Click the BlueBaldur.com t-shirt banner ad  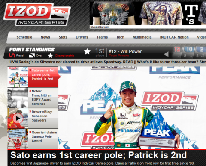click(148, 15)
